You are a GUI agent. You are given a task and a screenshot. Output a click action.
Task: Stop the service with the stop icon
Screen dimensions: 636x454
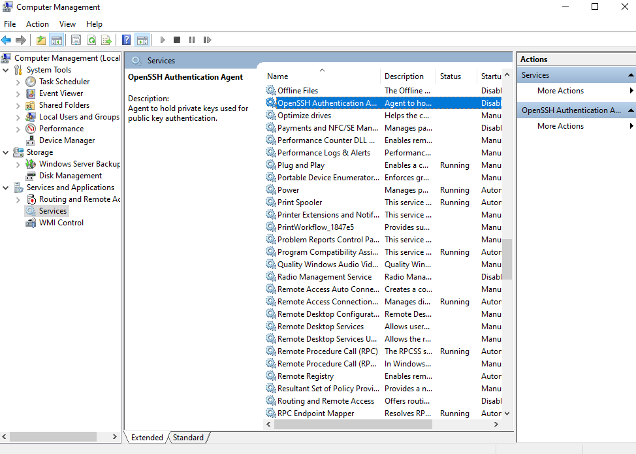click(177, 40)
